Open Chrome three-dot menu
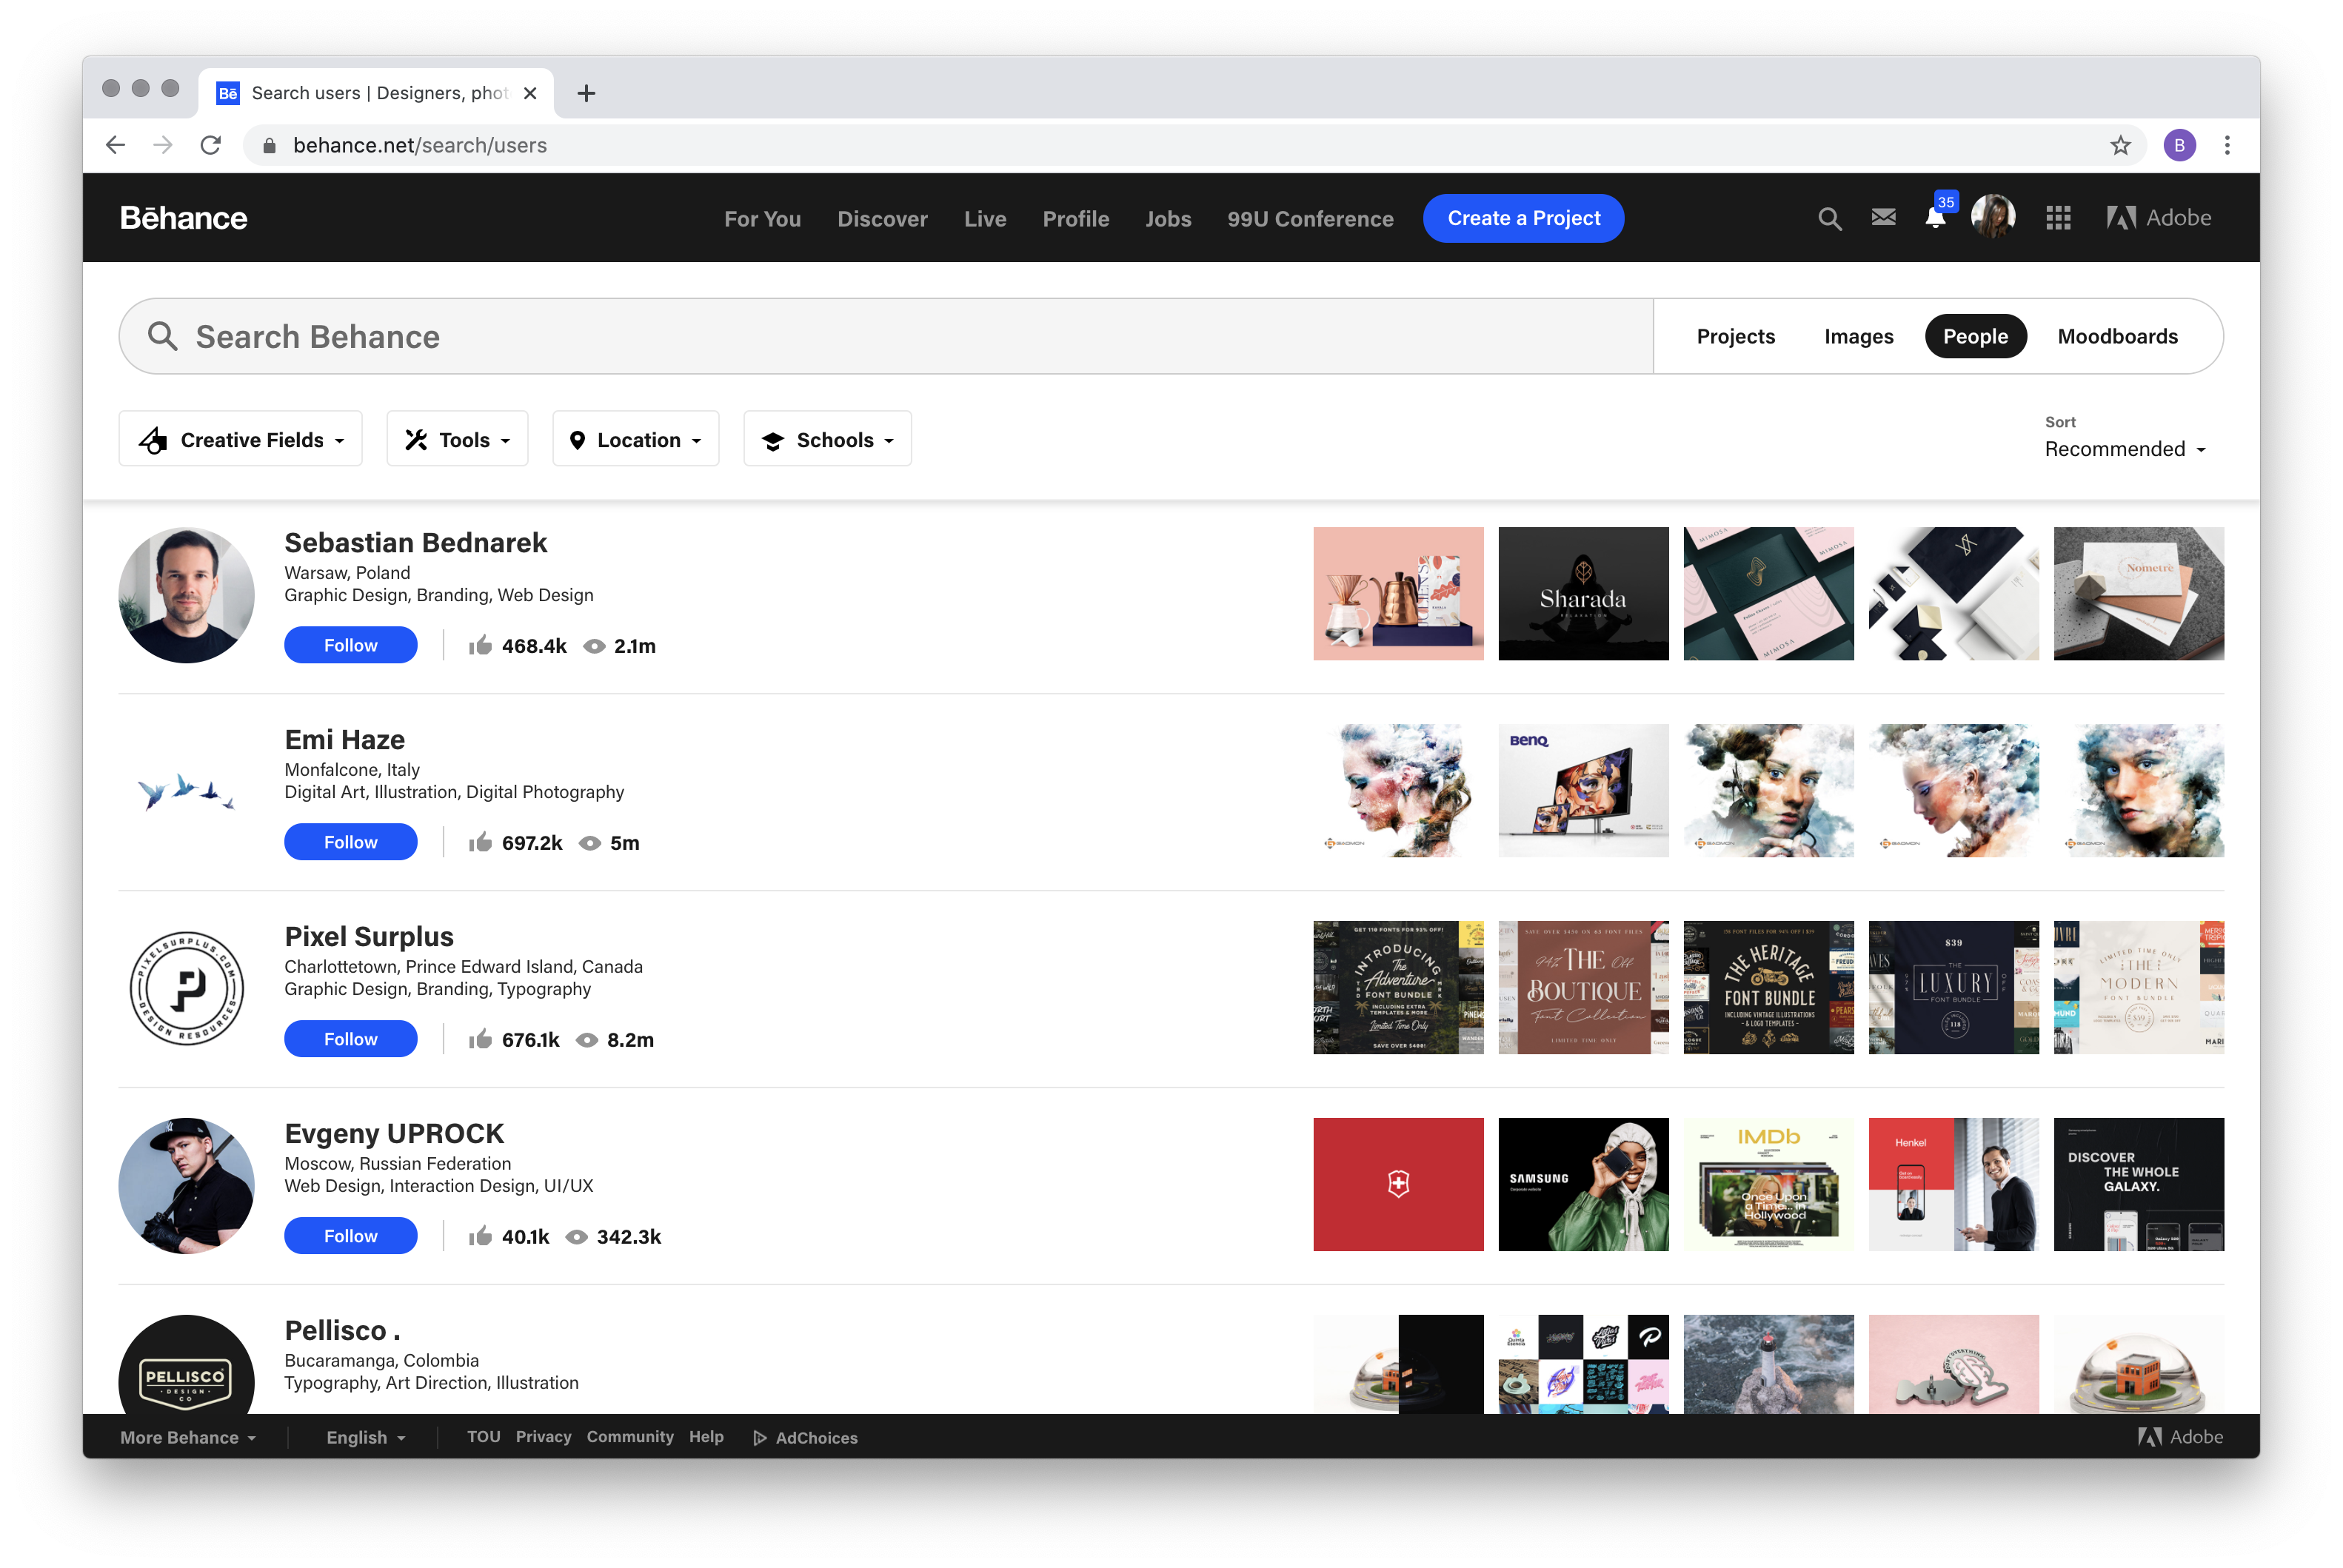The image size is (2343, 1568). click(x=2227, y=145)
